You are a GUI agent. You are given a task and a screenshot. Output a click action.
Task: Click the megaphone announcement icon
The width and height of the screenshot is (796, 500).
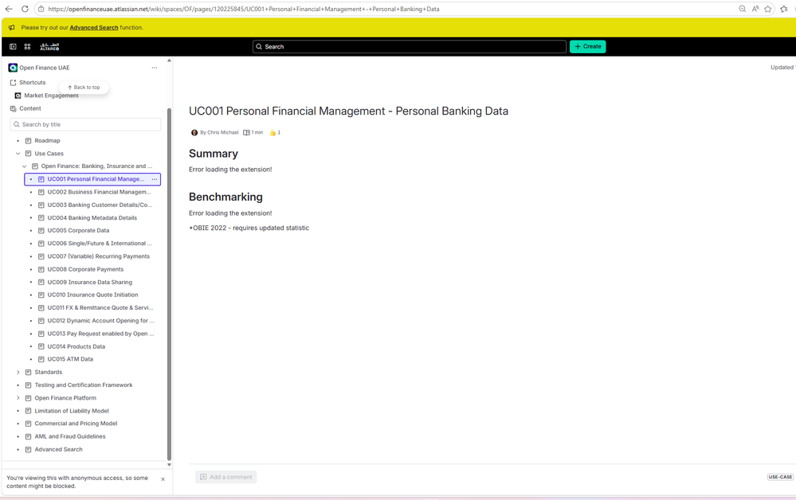tap(12, 27)
